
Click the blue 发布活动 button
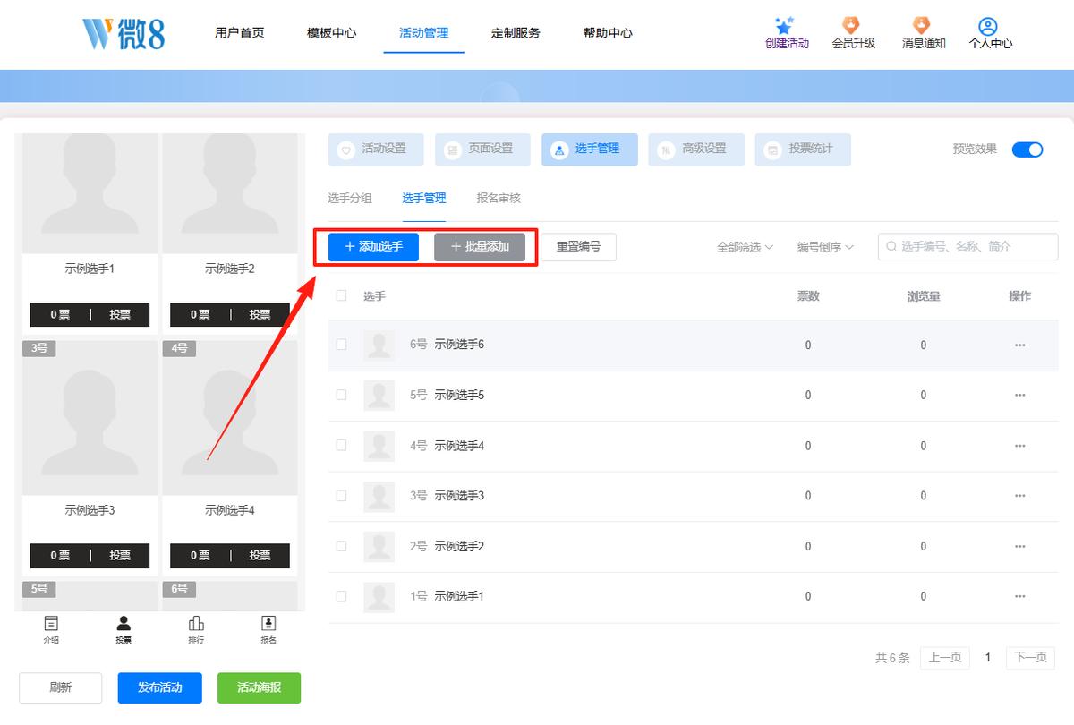(159, 687)
